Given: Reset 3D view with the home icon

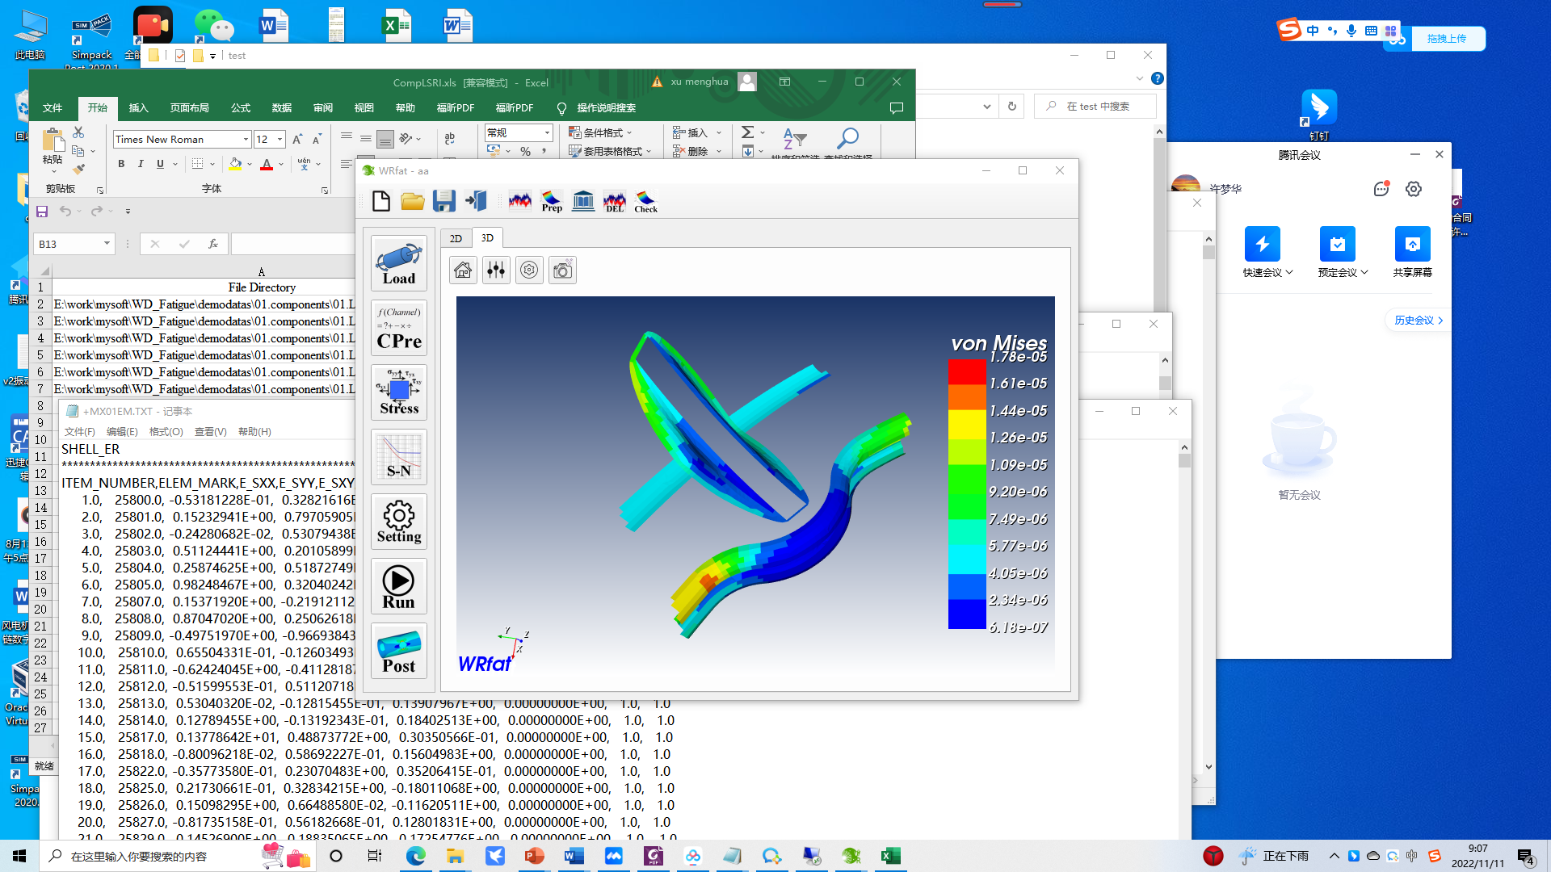Looking at the screenshot, I should (x=463, y=270).
